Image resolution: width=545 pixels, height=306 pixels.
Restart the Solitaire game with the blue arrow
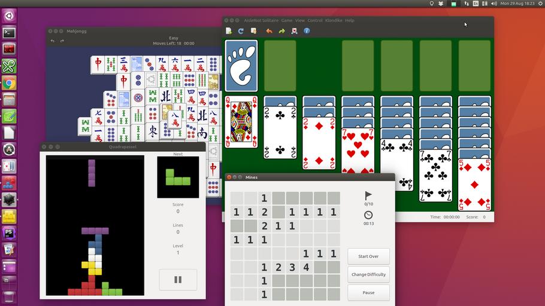tap(241, 31)
